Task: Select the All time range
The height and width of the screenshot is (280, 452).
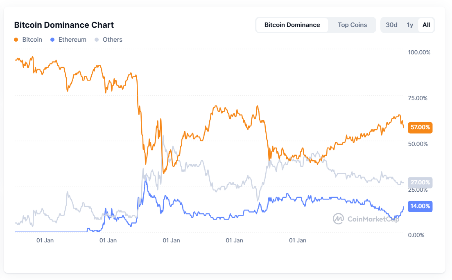Action: coord(426,25)
